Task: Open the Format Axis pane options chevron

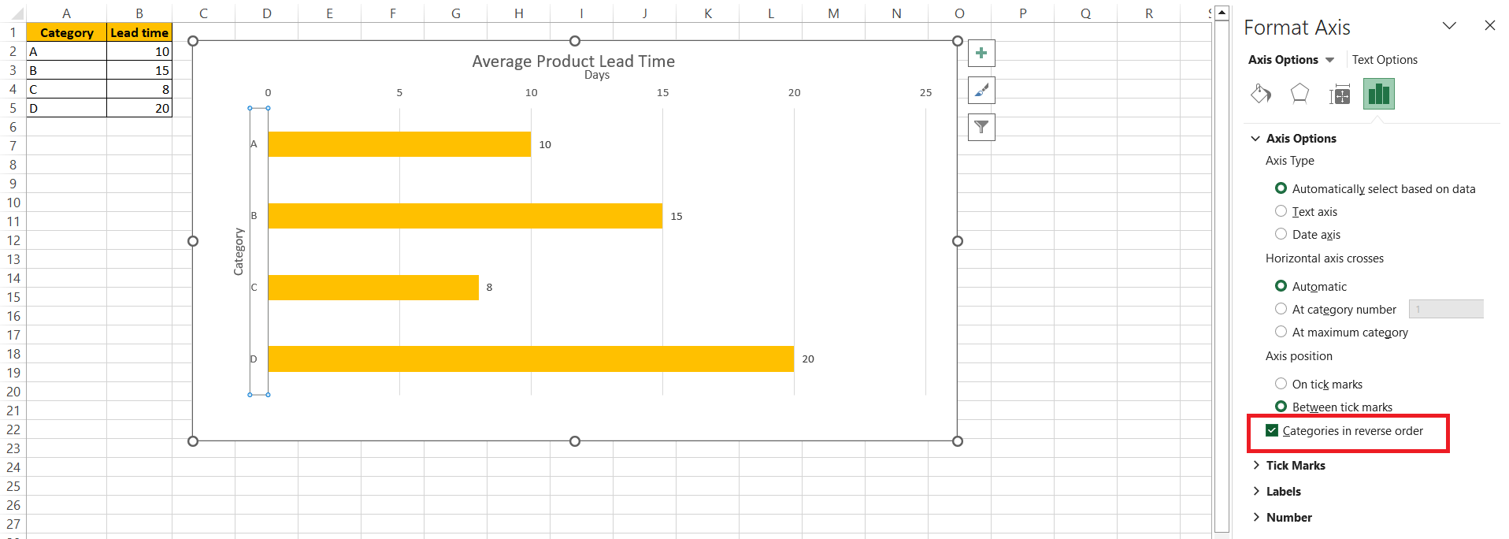Action: pyautogui.click(x=1449, y=25)
